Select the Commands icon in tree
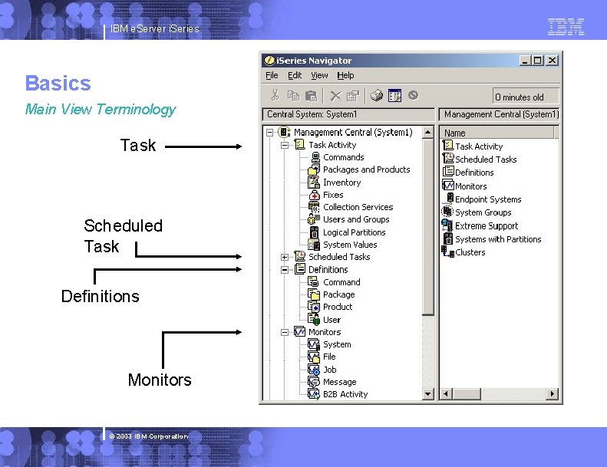Image resolution: width=607 pixels, height=467 pixels. (x=315, y=157)
